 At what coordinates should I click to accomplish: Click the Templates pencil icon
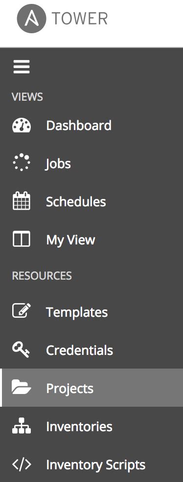point(22,311)
